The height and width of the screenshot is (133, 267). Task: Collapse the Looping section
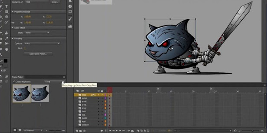(12, 38)
